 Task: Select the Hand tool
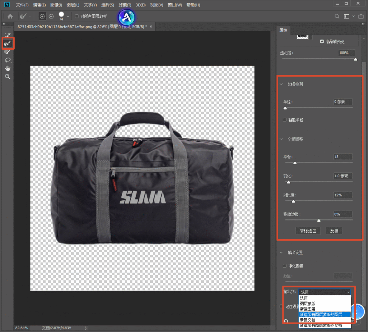pyautogui.click(x=8, y=68)
